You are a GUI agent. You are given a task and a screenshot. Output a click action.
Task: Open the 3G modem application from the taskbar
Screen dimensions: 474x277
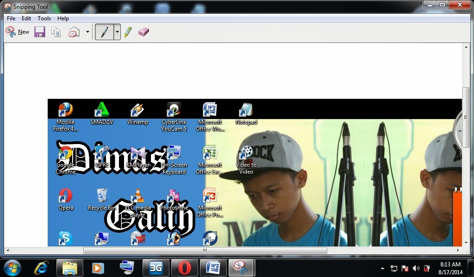(156, 268)
